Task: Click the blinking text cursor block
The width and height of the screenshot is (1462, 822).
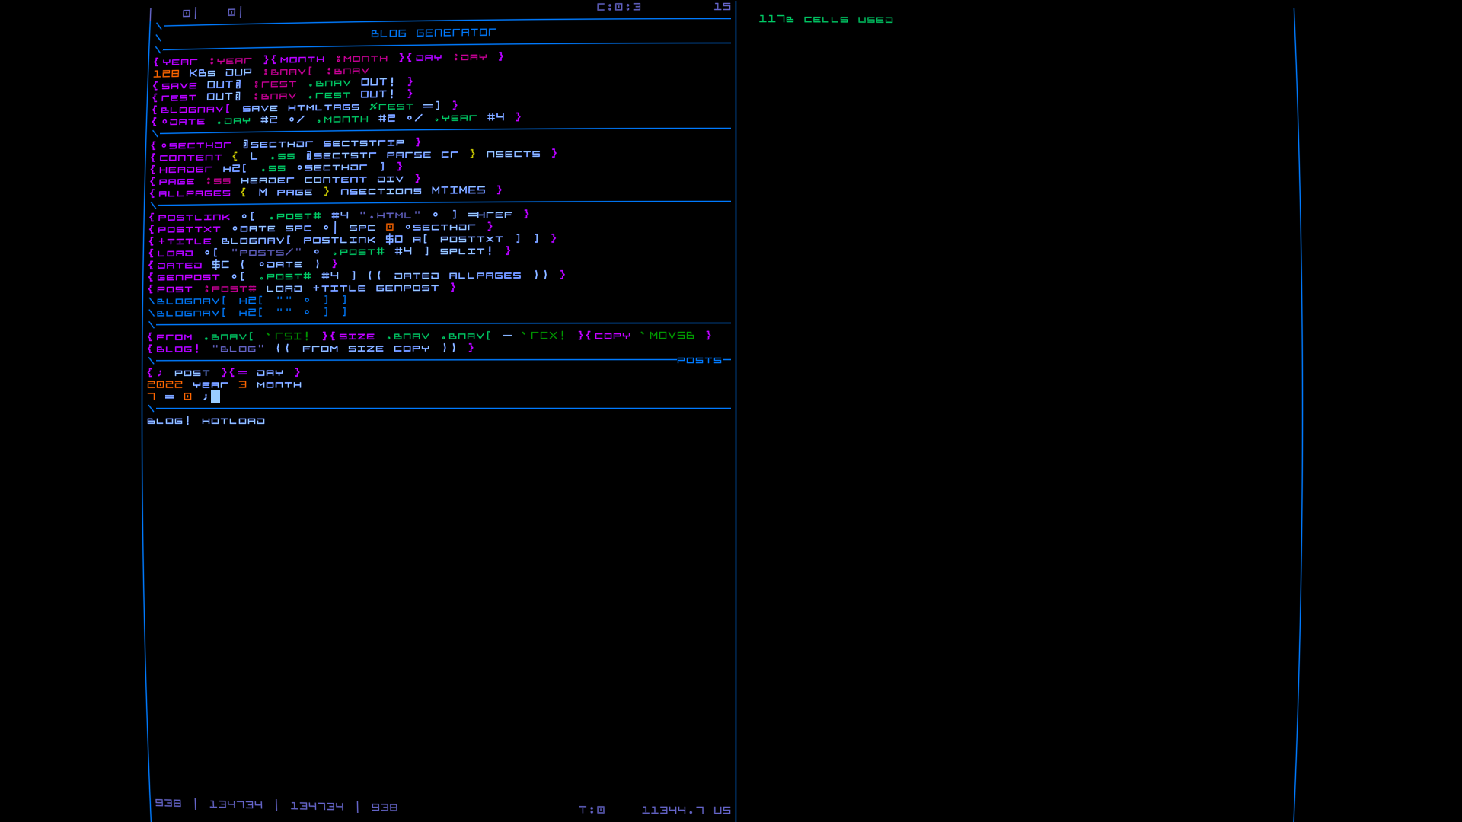Action: (215, 397)
